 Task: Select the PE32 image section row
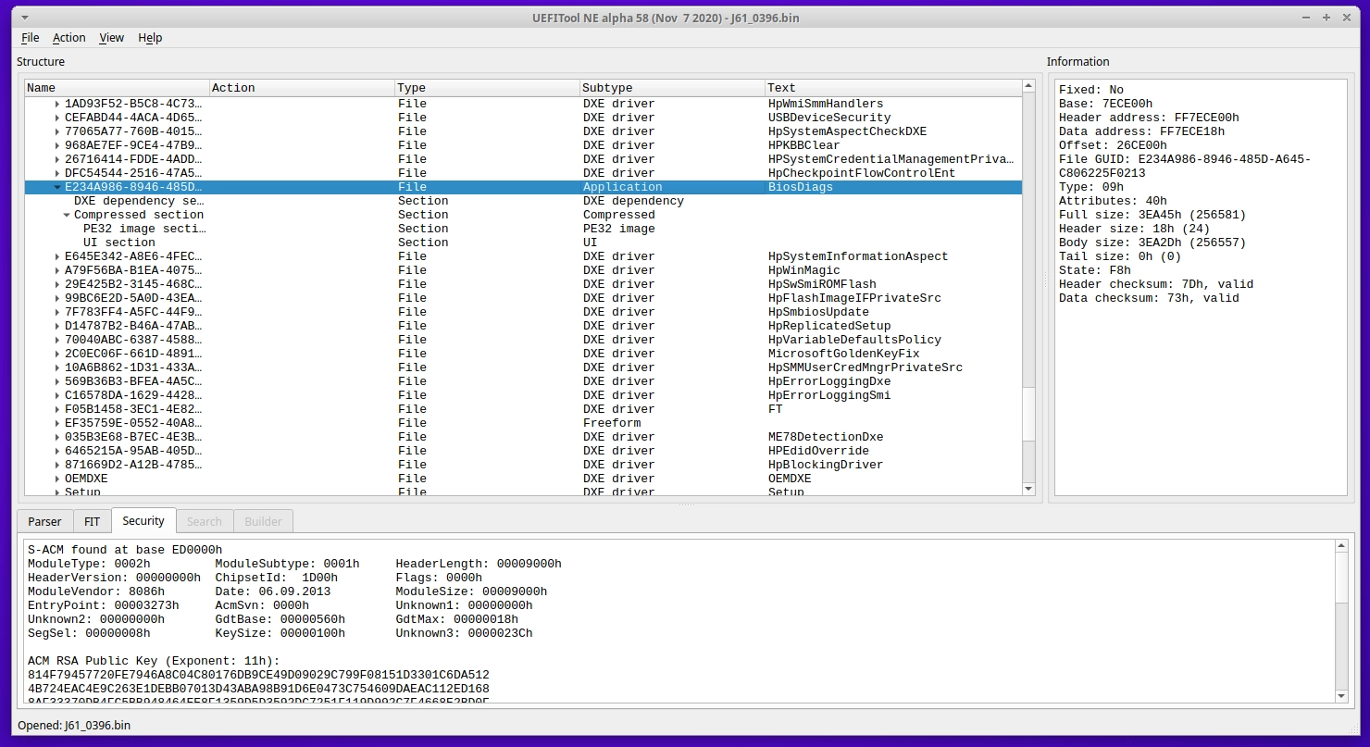click(523, 229)
